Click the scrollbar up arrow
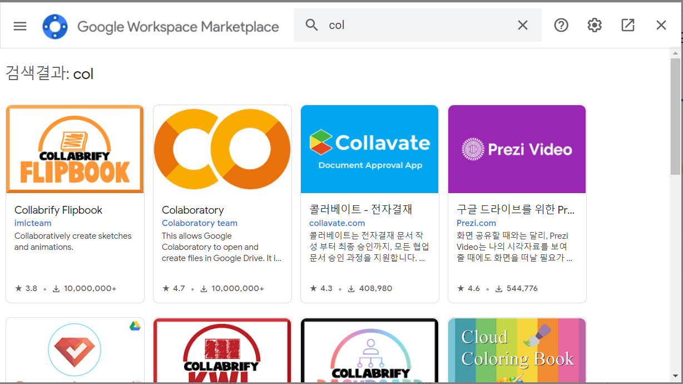The height and width of the screenshot is (384, 683). click(675, 53)
